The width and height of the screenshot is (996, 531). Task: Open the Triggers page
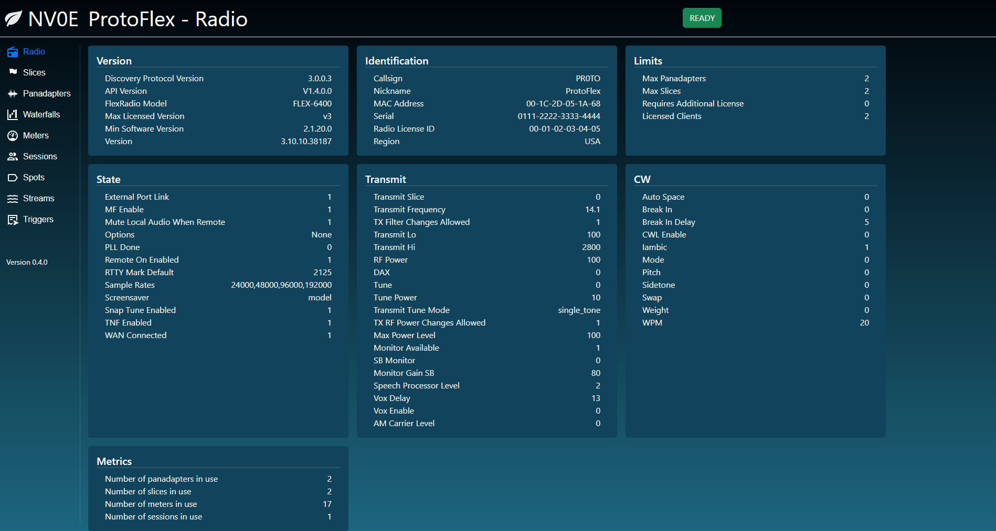38,219
